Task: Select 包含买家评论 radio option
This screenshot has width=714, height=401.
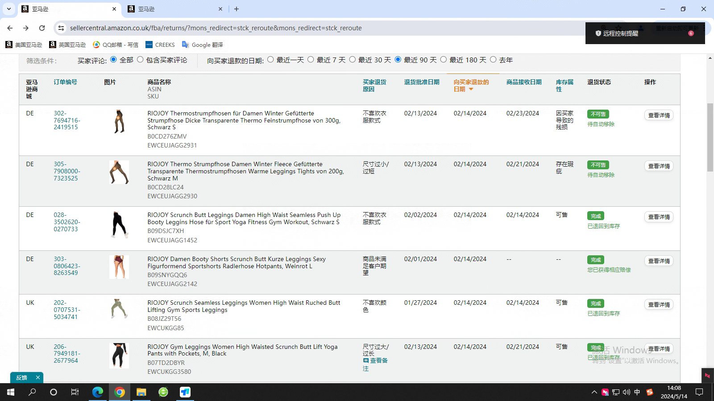Action: pyautogui.click(x=140, y=59)
